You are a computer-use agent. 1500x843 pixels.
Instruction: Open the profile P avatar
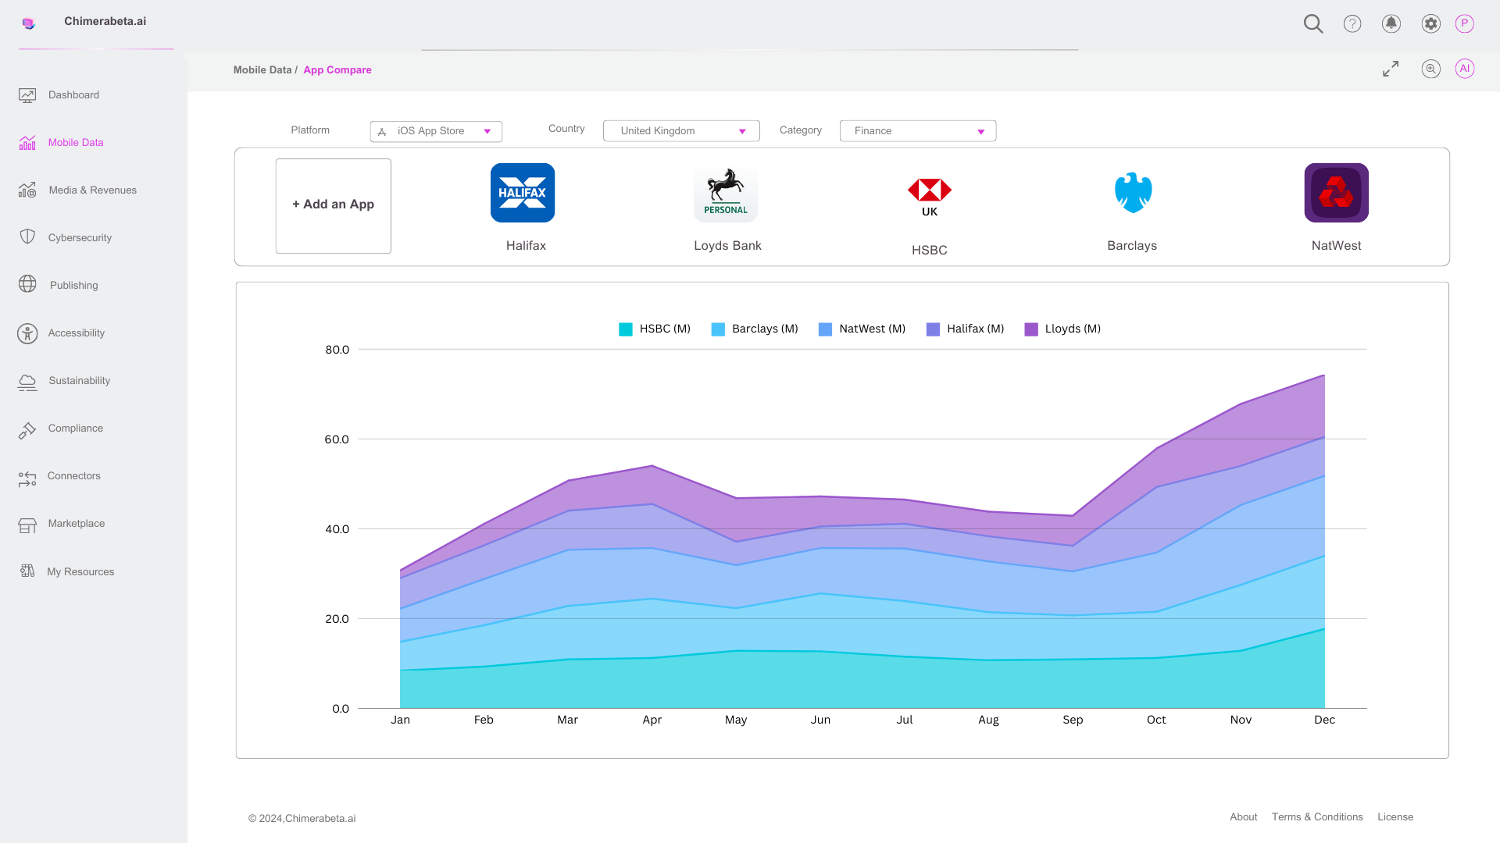(x=1465, y=23)
